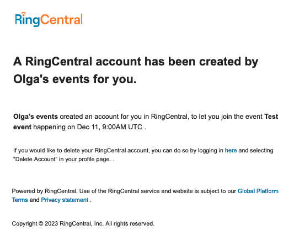Click the orange signal arc above the logo's letter i
305x247 pixels.
tap(23, 13)
